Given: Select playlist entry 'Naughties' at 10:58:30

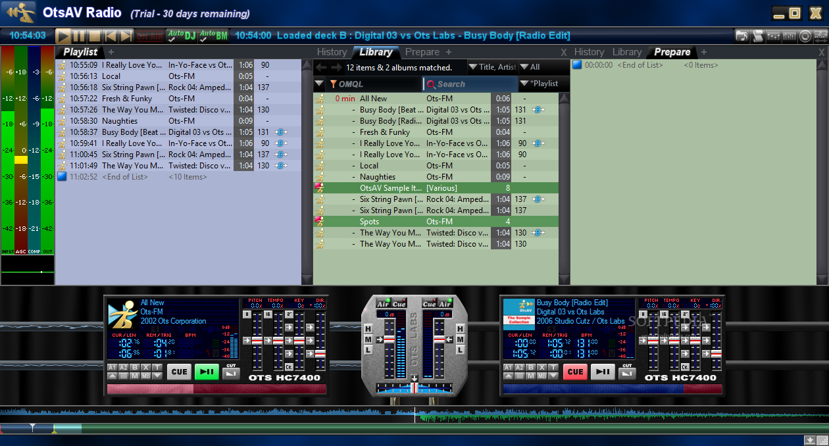Looking at the screenshot, I should (178, 121).
